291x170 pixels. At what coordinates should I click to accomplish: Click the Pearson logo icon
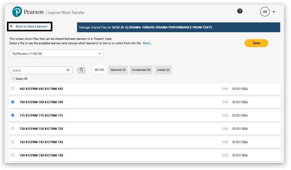[x=17, y=12]
